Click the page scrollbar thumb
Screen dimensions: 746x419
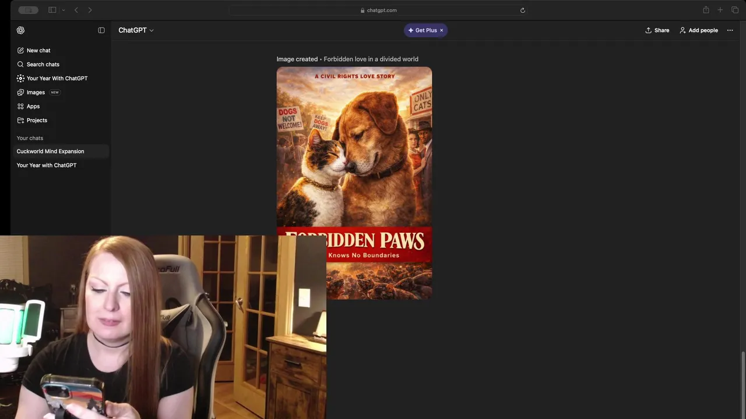coord(743,385)
